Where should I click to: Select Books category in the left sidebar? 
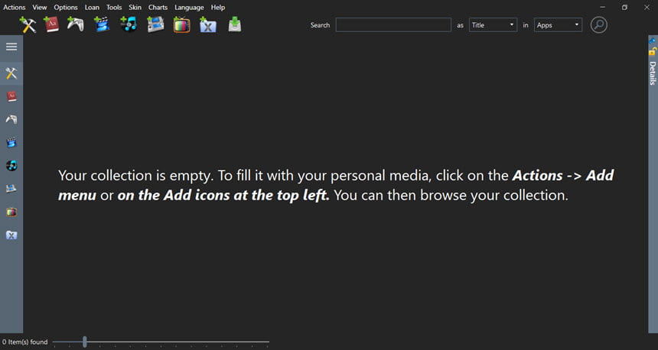pos(11,96)
